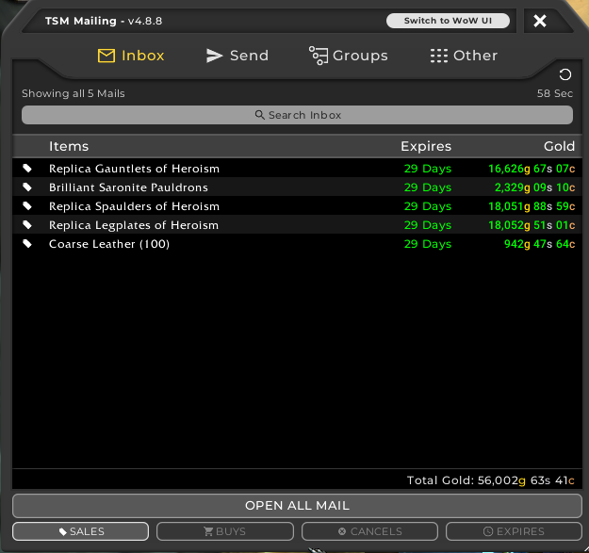The height and width of the screenshot is (553, 589).
Task: Close the TSM Mailing window
Action: 540,21
